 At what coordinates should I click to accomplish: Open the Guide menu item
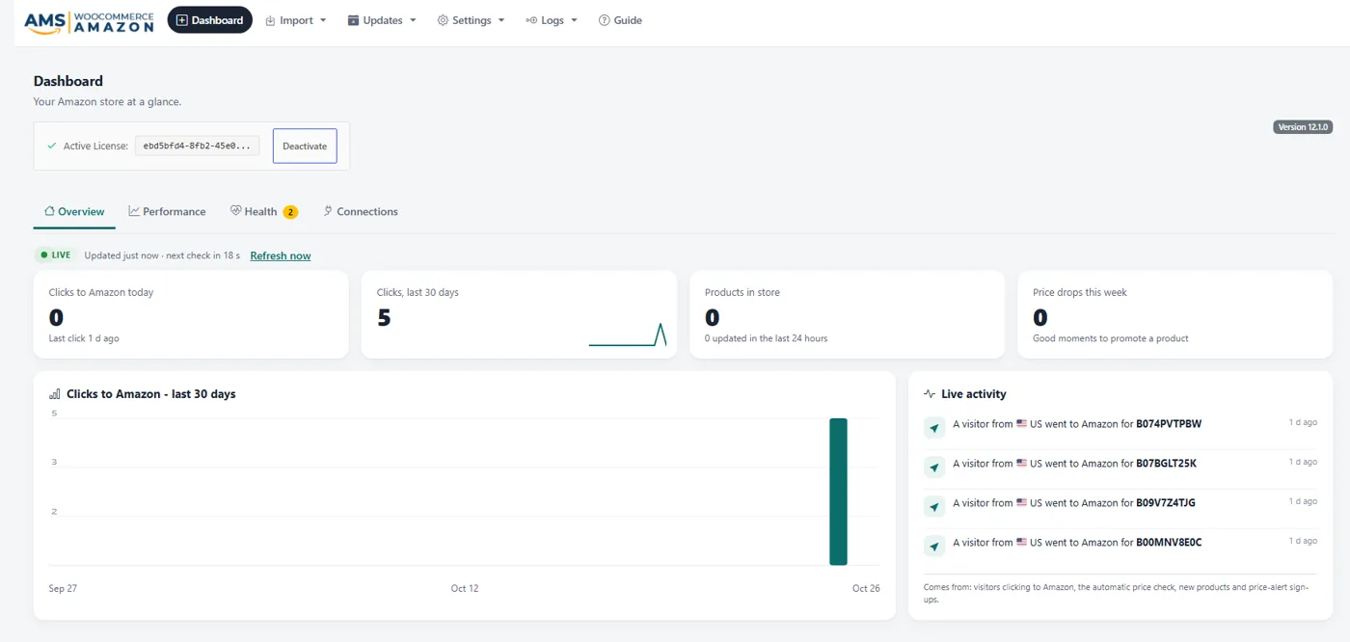click(620, 20)
